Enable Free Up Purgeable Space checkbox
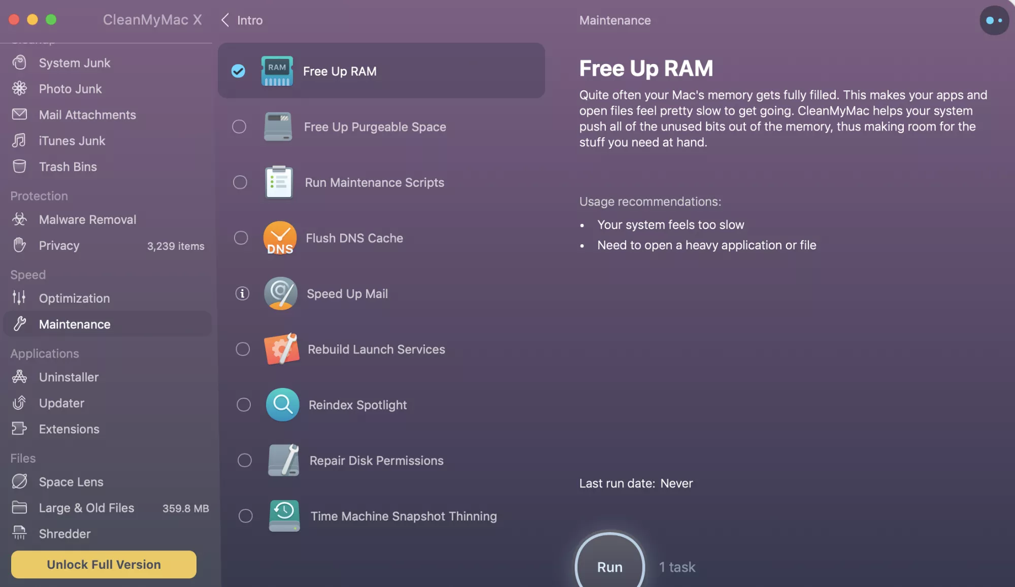This screenshot has width=1015, height=587. (x=239, y=126)
